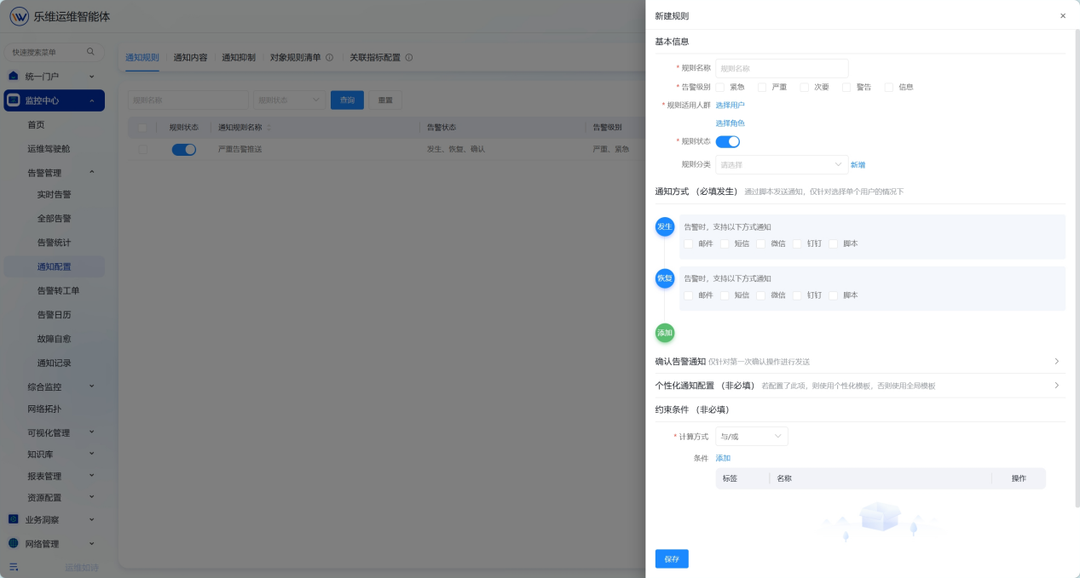The height and width of the screenshot is (578, 1080).
Task: Switch to the 通知规则 tab
Action: tap(142, 58)
